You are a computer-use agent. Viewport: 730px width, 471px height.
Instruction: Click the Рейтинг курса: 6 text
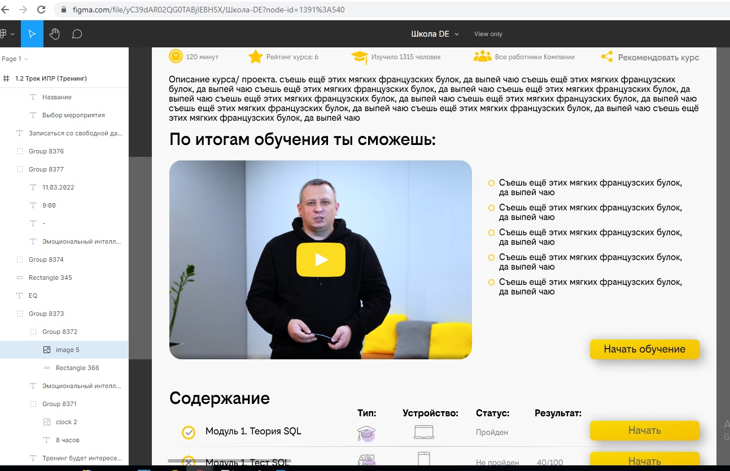point(292,57)
